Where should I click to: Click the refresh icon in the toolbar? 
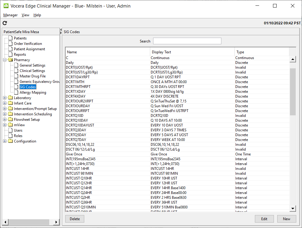click(5, 23)
